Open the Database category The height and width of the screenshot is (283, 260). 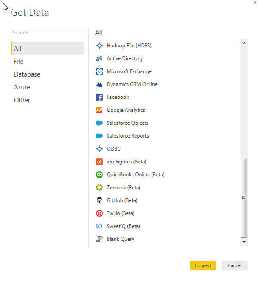[x=27, y=74]
